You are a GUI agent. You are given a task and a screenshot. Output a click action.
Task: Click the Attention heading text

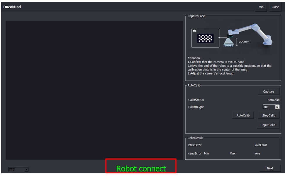[194, 58]
